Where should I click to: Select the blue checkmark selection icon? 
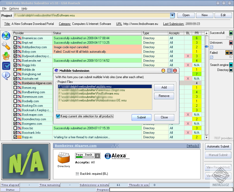(6, 66)
